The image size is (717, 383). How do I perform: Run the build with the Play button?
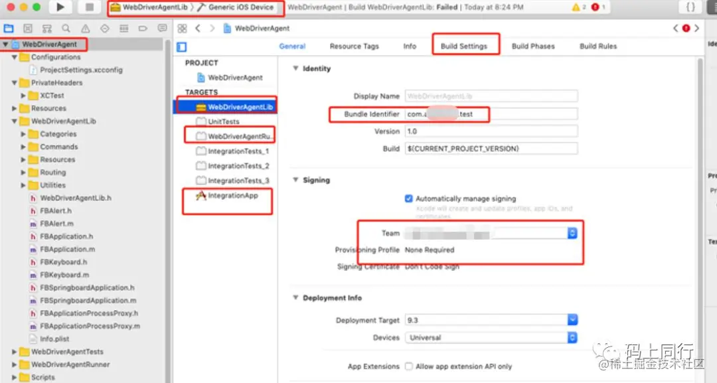(60, 7)
